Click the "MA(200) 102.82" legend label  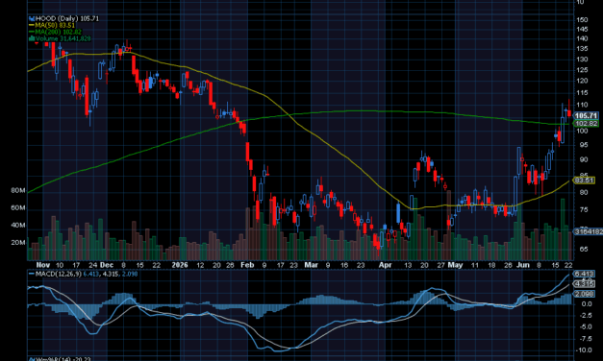(x=58, y=32)
